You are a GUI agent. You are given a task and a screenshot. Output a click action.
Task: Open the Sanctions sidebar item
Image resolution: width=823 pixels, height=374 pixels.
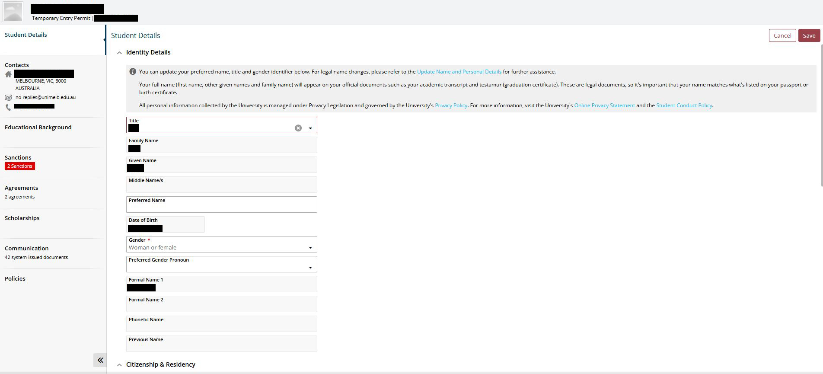coord(18,157)
